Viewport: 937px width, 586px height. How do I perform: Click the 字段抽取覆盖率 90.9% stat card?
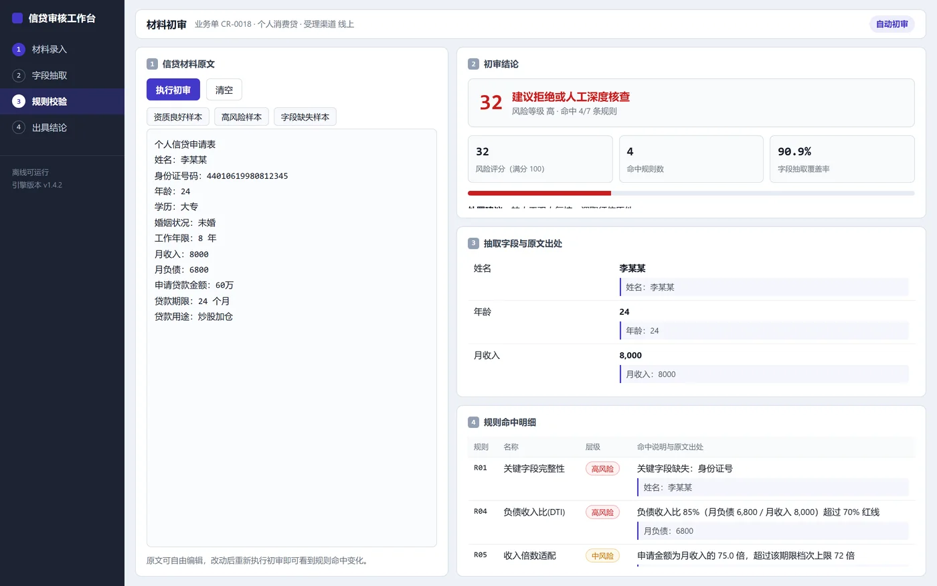[x=842, y=159]
